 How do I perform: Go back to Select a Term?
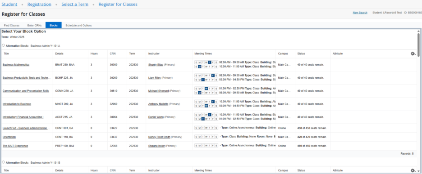(x=75, y=4)
